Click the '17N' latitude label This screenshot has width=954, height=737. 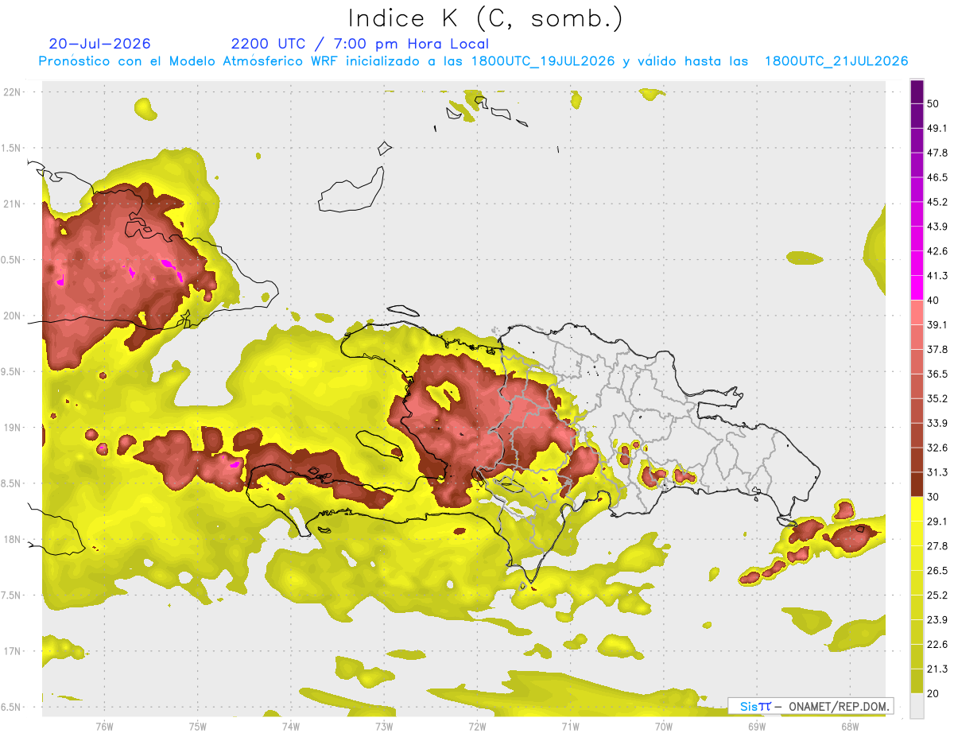[x=13, y=651]
